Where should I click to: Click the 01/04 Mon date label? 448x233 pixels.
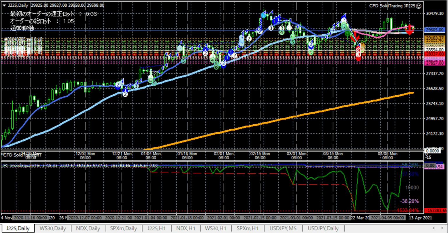click(151, 153)
